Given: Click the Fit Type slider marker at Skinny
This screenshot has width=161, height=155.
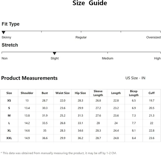Looking at the screenshot, I should point(4,32).
